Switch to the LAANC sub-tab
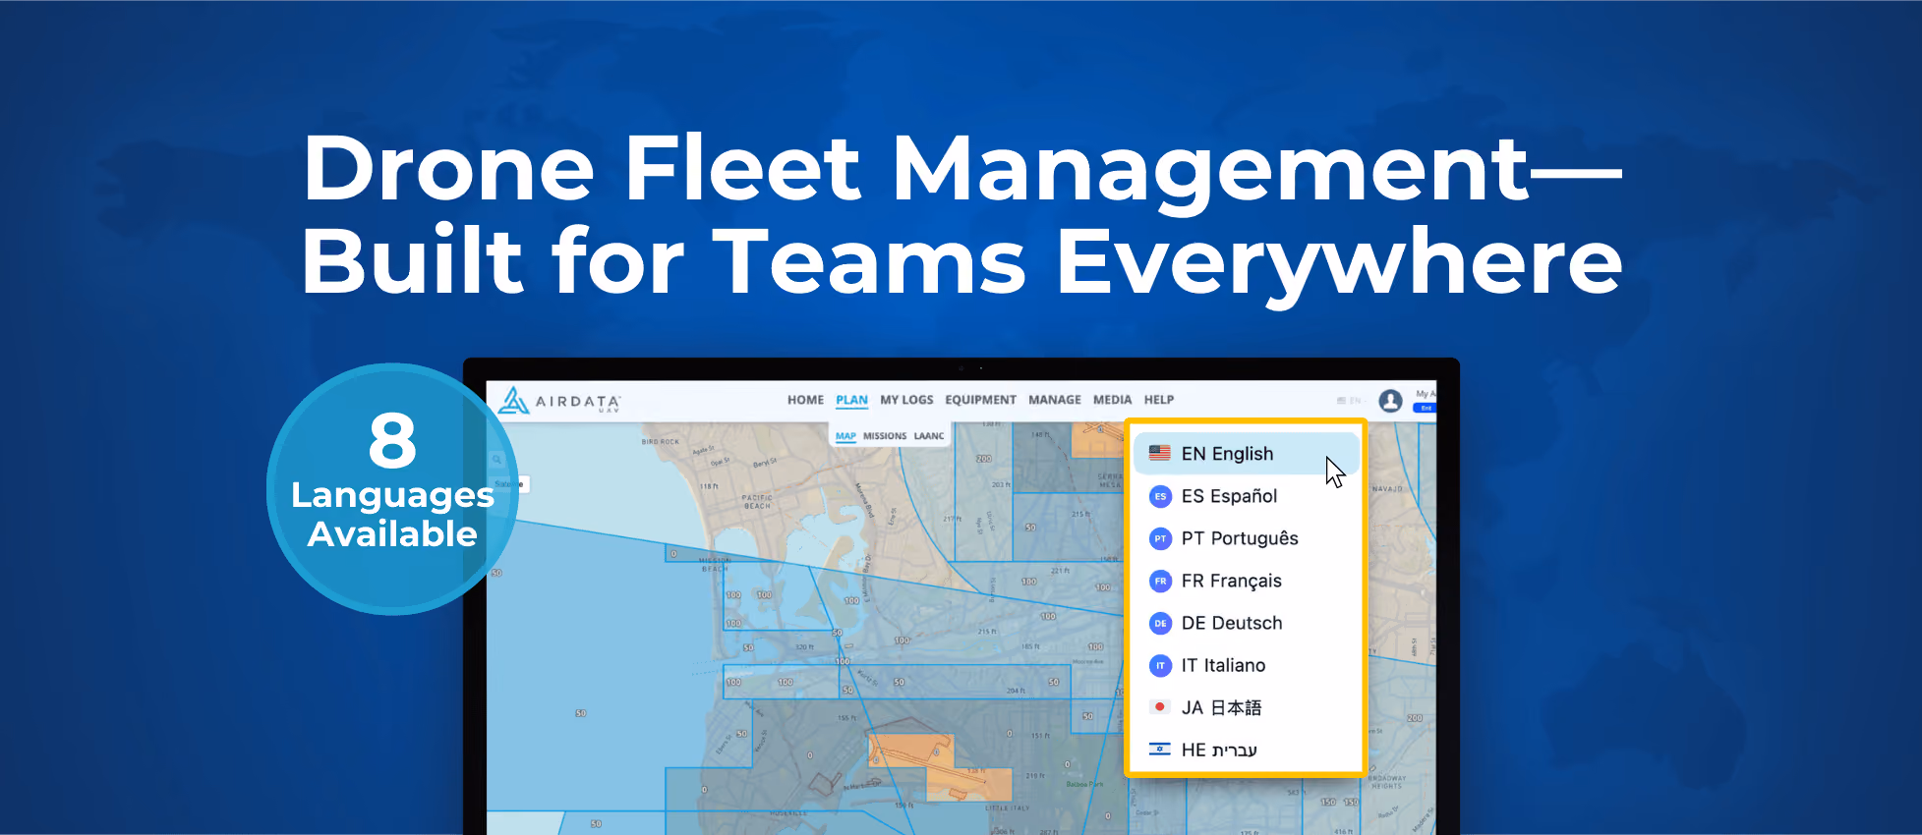 929,436
